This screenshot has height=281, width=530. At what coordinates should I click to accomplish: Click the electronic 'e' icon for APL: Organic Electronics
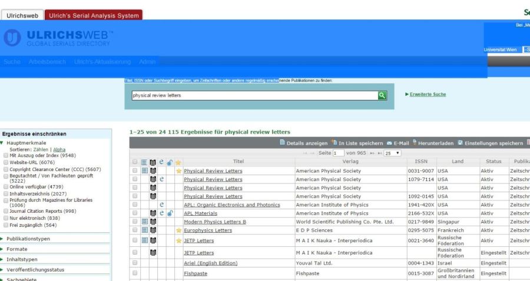161,205
